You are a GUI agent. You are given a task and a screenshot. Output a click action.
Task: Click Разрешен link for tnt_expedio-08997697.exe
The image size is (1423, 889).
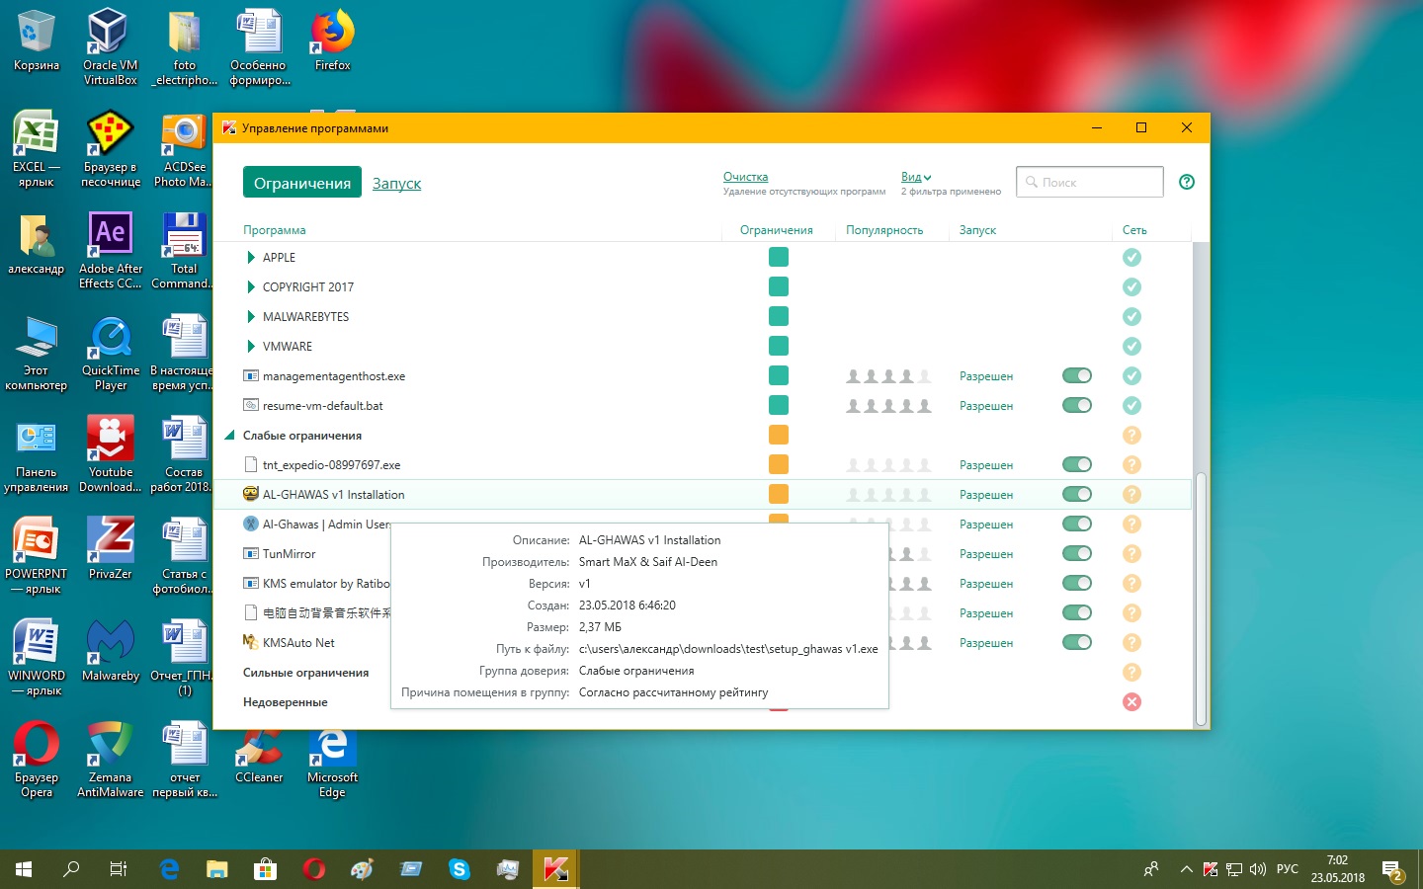[986, 465]
